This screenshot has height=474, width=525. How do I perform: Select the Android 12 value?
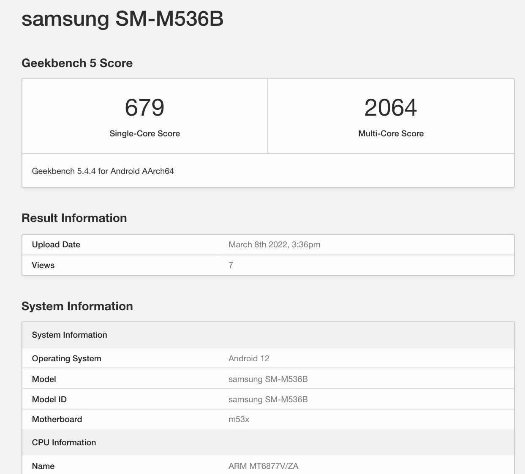pyautogui.click(x=249, y=359)
